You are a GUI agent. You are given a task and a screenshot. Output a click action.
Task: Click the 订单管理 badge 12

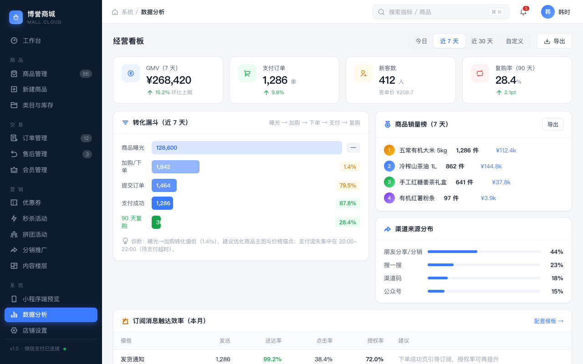(x=86, y=138)
